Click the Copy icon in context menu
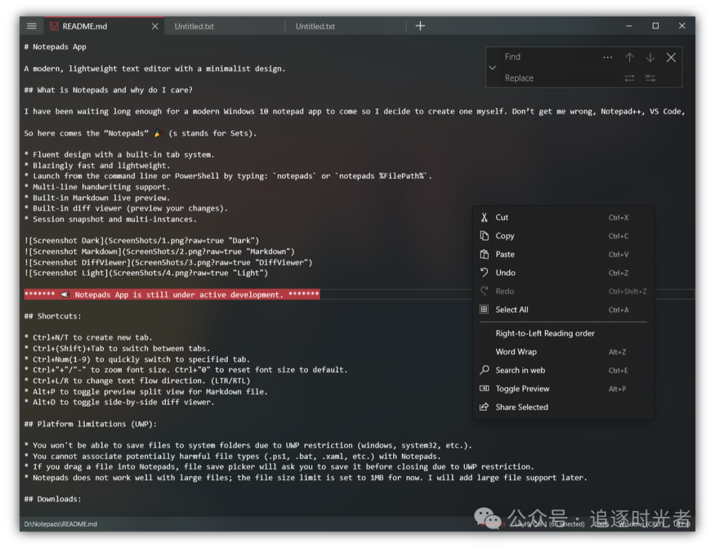The image size is (715, 548). [x=484, y=236]
